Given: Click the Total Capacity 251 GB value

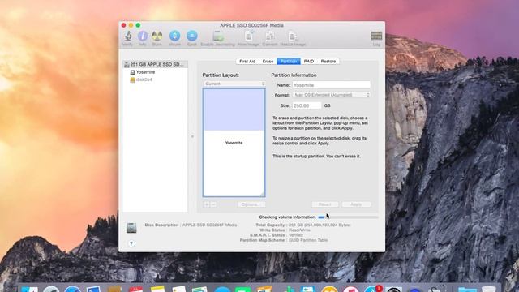Looking at the screenshot, I should pos(320,225).
